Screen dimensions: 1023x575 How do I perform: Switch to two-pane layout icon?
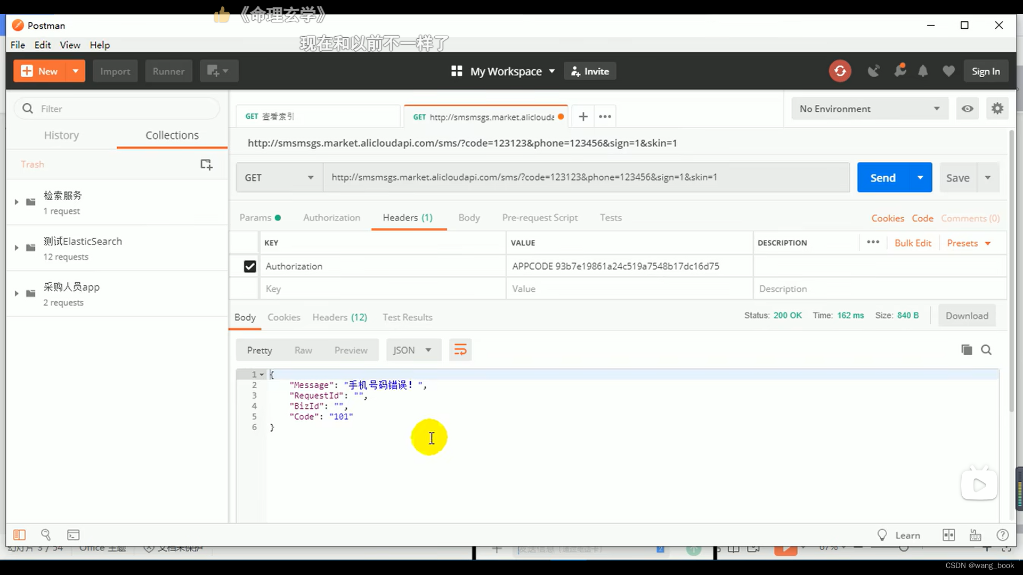point(949,535)
